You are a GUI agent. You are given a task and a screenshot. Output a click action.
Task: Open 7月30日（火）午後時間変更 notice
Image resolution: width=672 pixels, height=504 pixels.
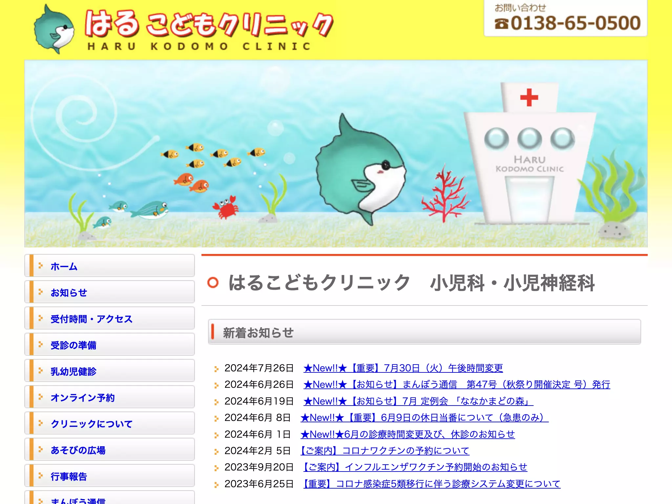[x=403, y=368]
